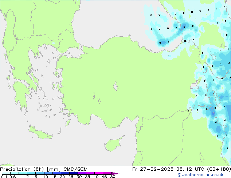
Task: Select the 40–45 mm magenta legend swatch
Action: (x=99, y=173)
